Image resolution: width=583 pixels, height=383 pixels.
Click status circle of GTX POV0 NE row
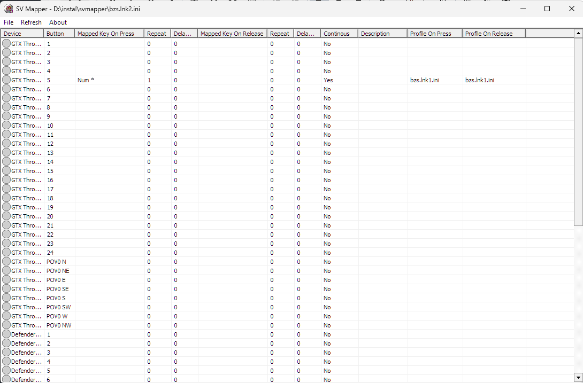(6, 271)
